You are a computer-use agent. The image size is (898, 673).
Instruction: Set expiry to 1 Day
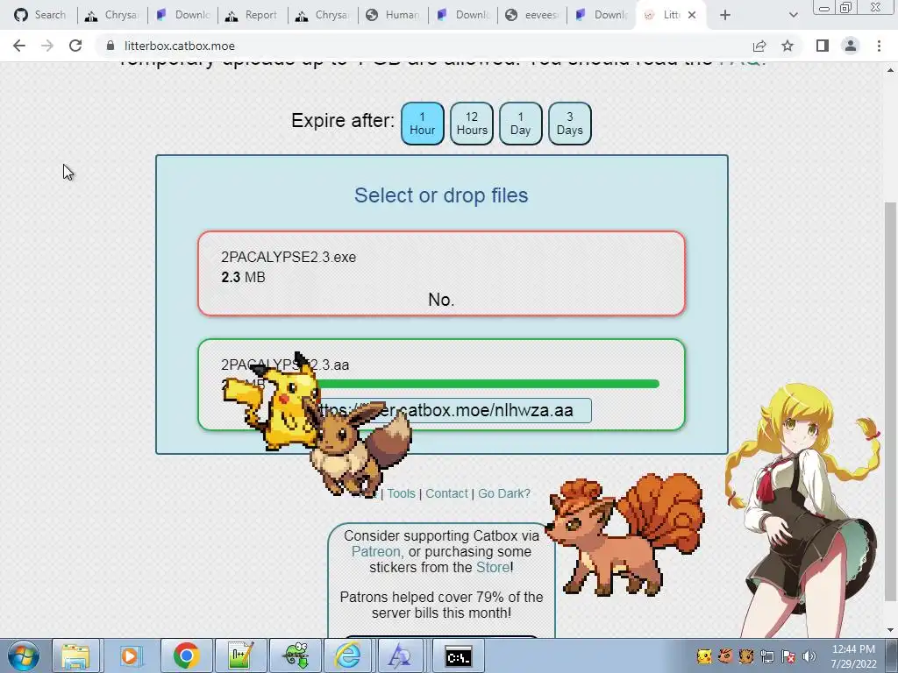[x=521, y=124]
